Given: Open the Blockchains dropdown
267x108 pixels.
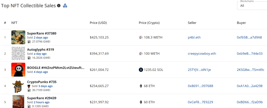Looking at the screenshot, I should [x=252, y=6].
